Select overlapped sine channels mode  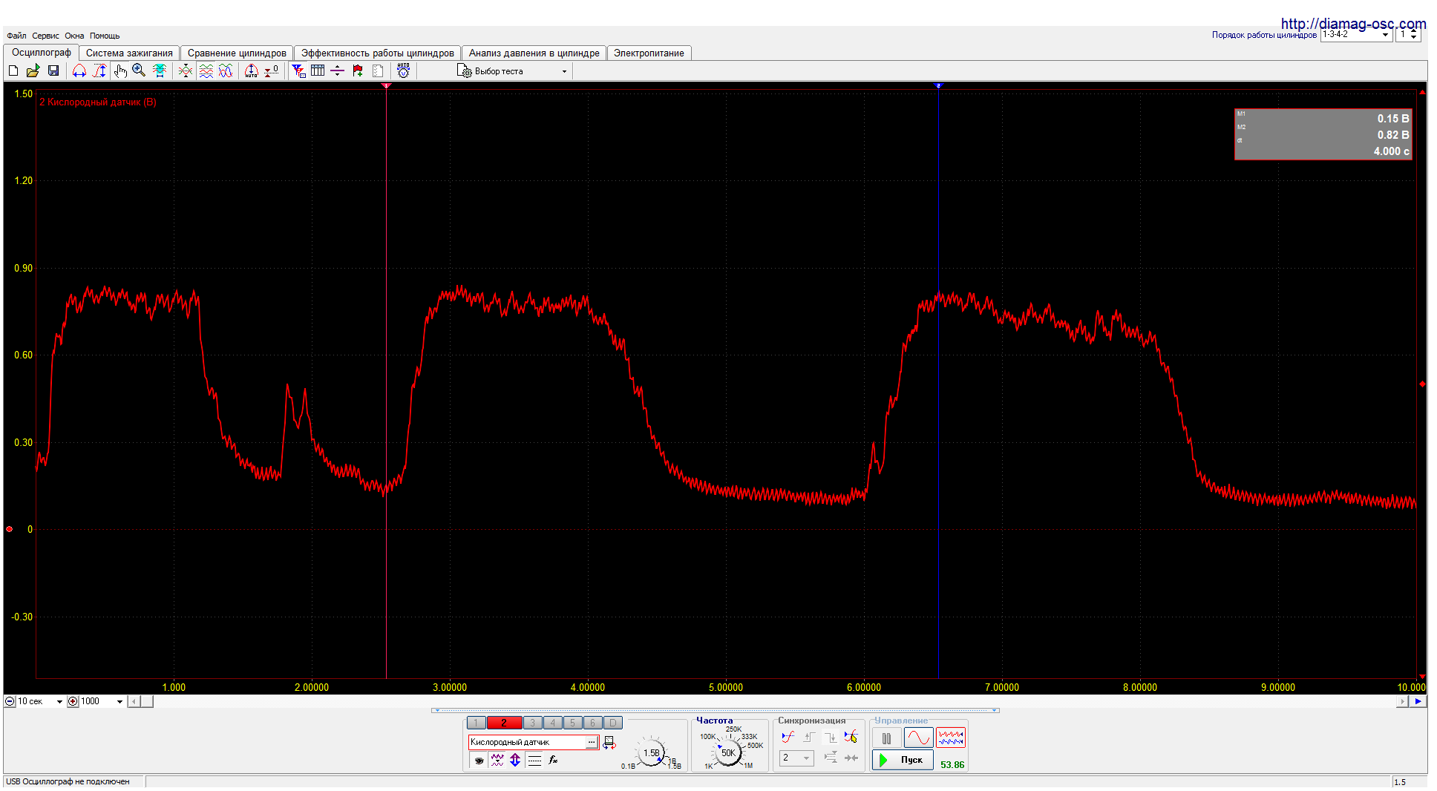coord(226,70)
